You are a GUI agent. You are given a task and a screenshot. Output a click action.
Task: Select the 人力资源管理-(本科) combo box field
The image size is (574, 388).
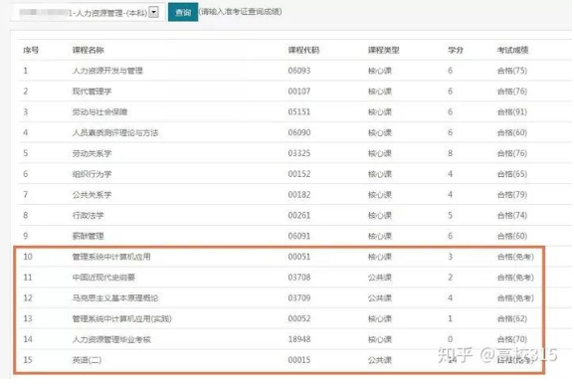88,13
